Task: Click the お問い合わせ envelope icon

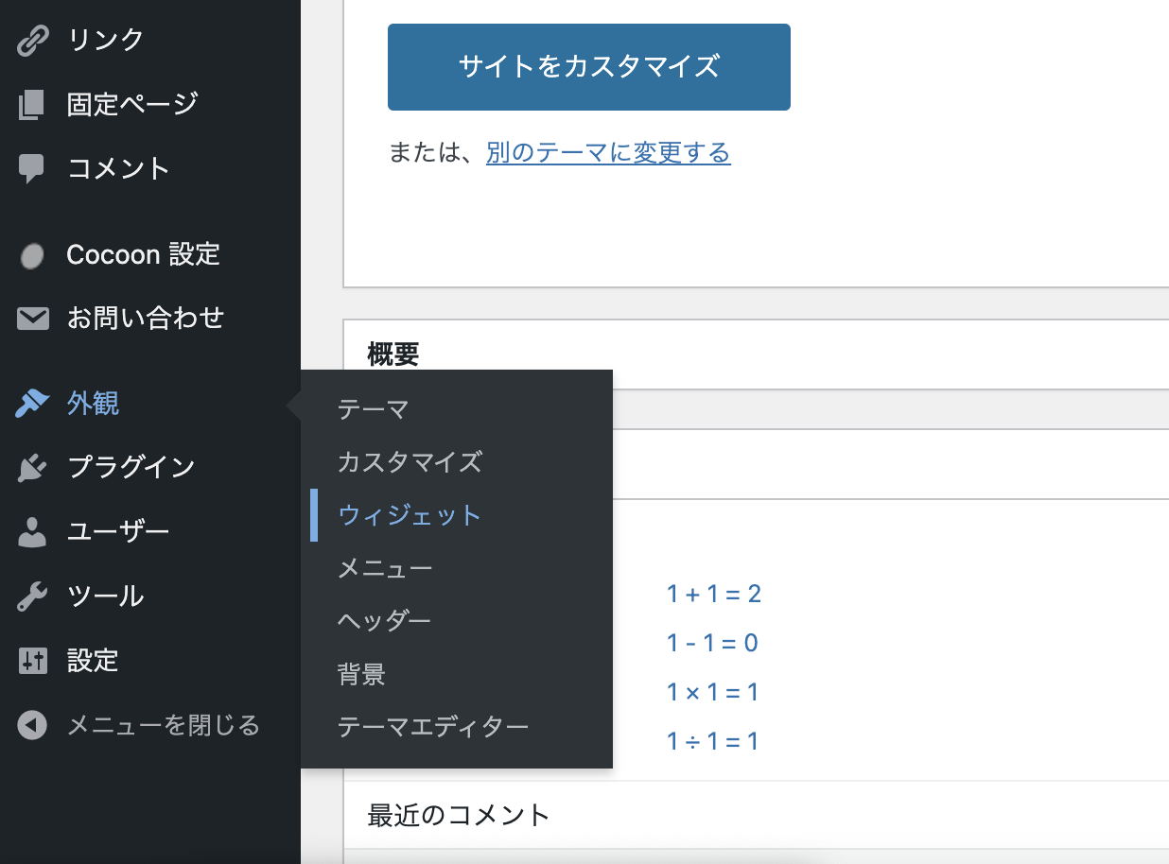Action: point(32,319)
